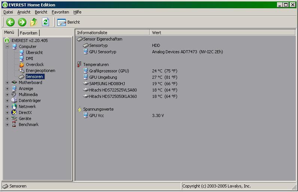Click the Anzeige display icon
298x192 pixels.
pos(14,88)
